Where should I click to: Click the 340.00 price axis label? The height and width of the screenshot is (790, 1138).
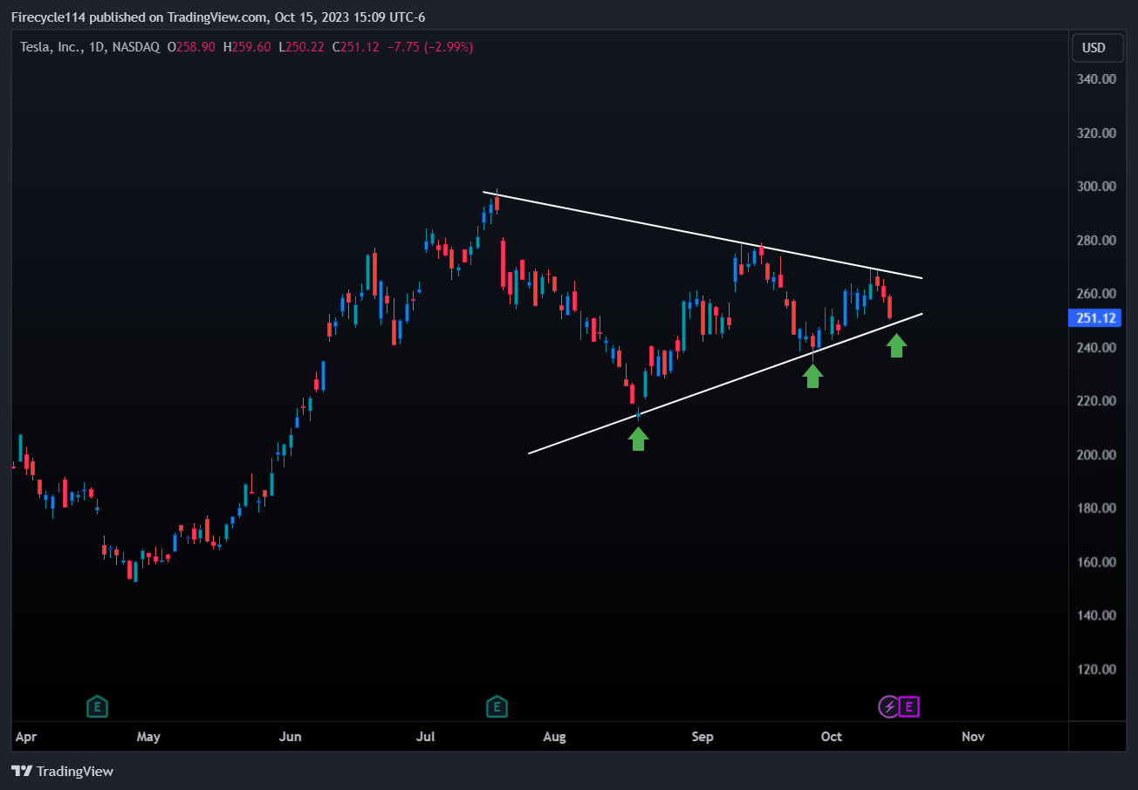tap(1097, 79)
